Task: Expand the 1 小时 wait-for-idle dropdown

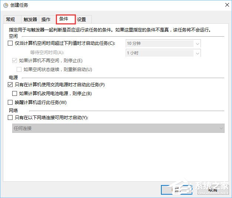Action: 163,53
